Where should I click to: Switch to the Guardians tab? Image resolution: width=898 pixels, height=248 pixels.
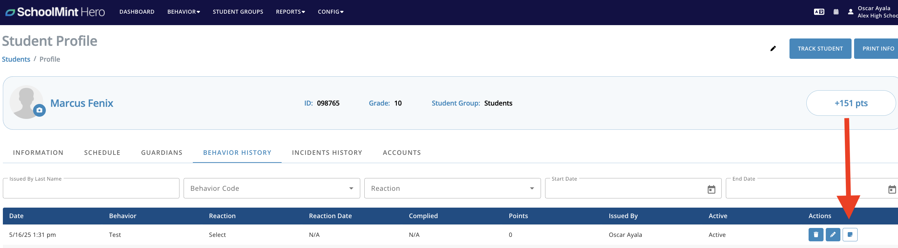[162, 153]
